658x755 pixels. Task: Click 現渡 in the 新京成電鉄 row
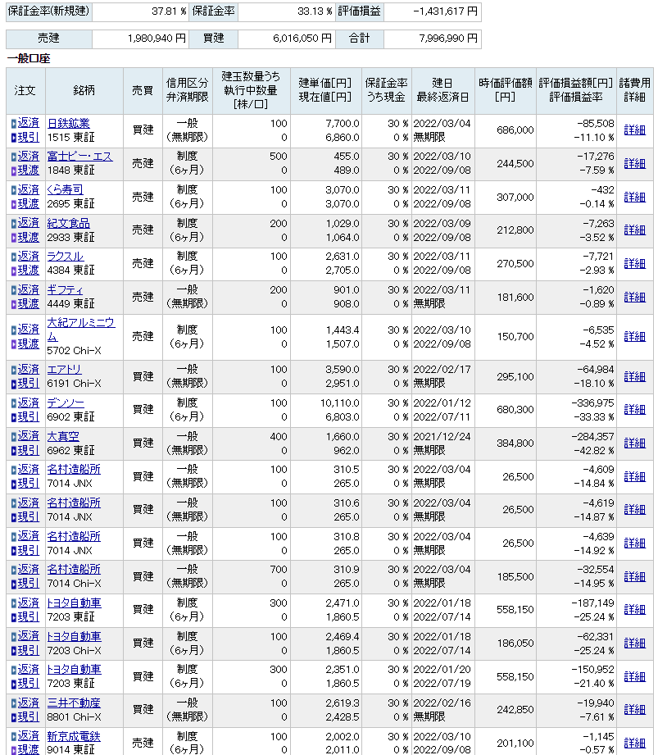coord(29,749)
